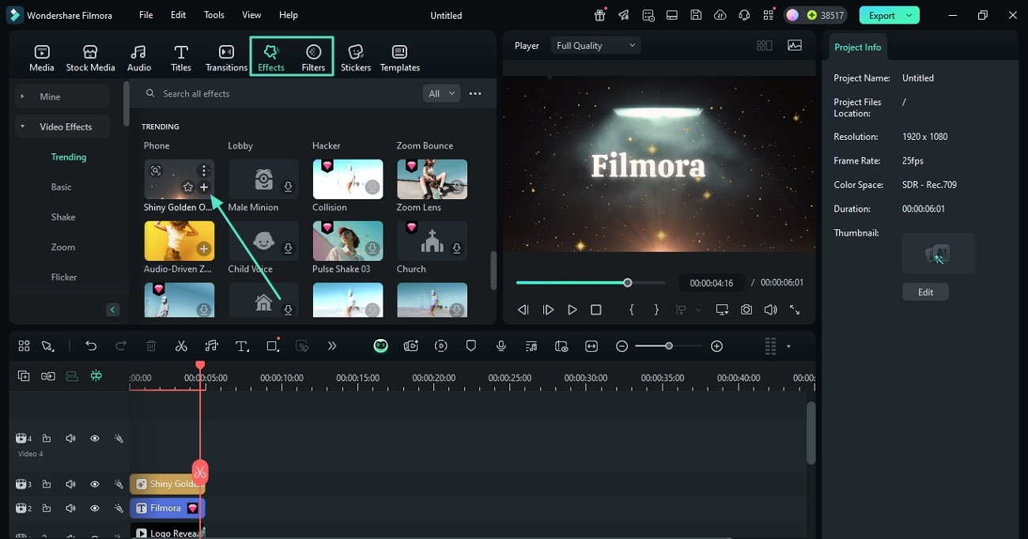Play the preview video
Viewport: 1028px width, 539px height.
(x=572, y=310)
